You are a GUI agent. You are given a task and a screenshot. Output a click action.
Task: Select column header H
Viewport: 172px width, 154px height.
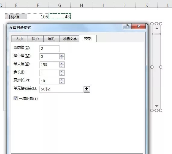coord(81,5)
